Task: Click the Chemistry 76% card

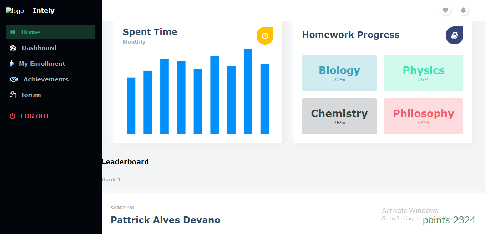Action: [339, 116]
